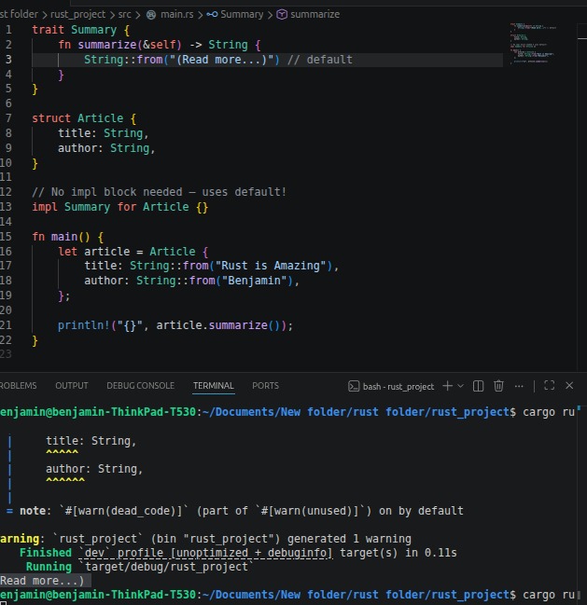
Task: Open the rust_project breadcrumb folder
Action: 77,15
